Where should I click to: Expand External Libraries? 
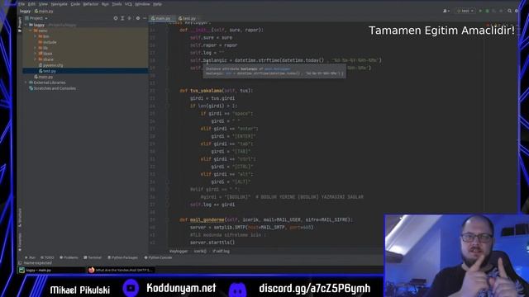[x=26, y=82]
